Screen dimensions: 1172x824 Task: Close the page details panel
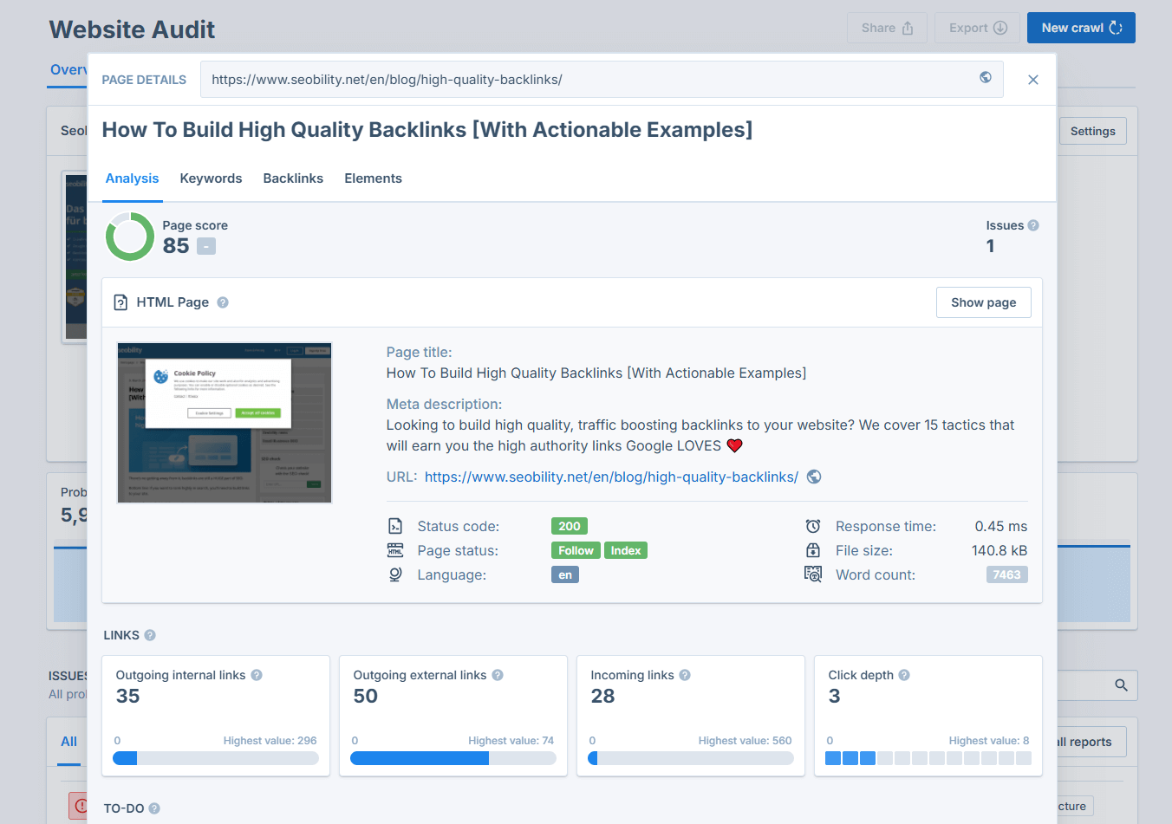click(1032, 80)
